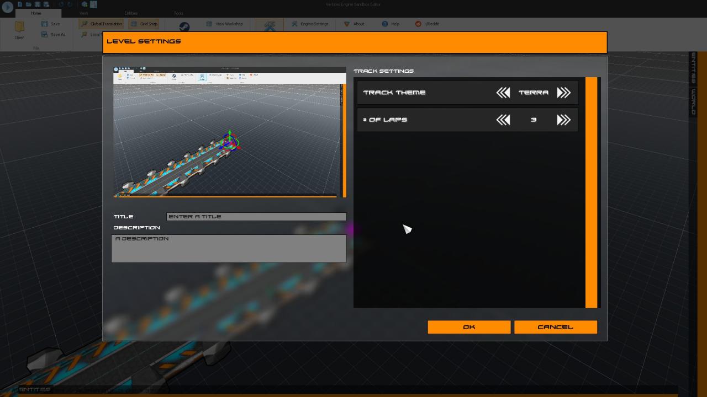
Task: Switch track theme to next option
Action: click(x=563, y=93)
